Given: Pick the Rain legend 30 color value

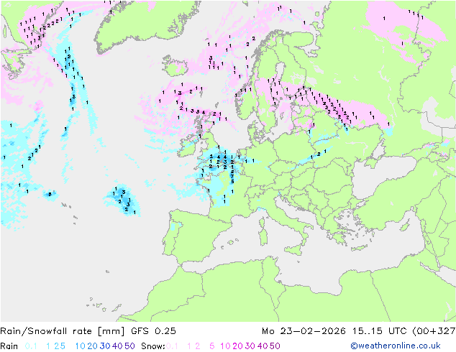Looking at the screenshot, I should coord(105,346).
